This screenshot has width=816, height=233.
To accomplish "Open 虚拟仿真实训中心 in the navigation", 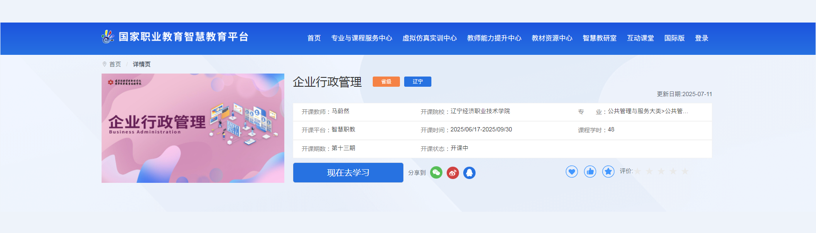I will (430, 38).
